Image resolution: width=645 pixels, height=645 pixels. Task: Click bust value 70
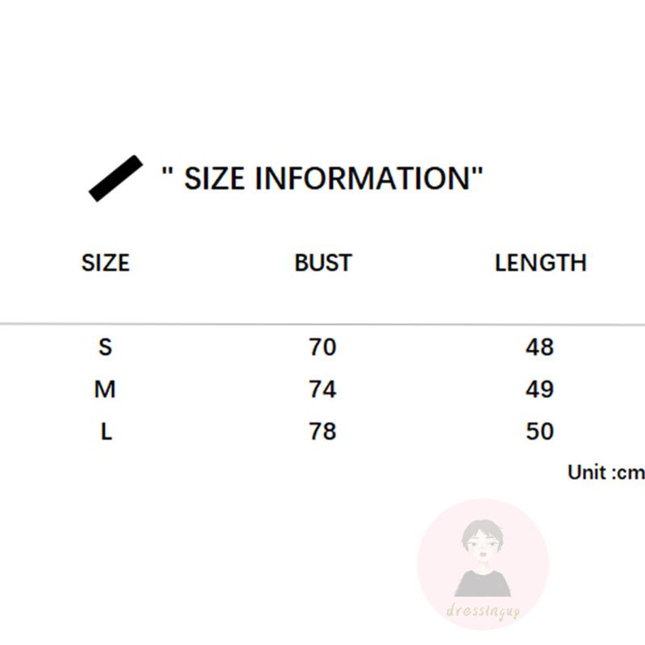[x=322, y=347]
